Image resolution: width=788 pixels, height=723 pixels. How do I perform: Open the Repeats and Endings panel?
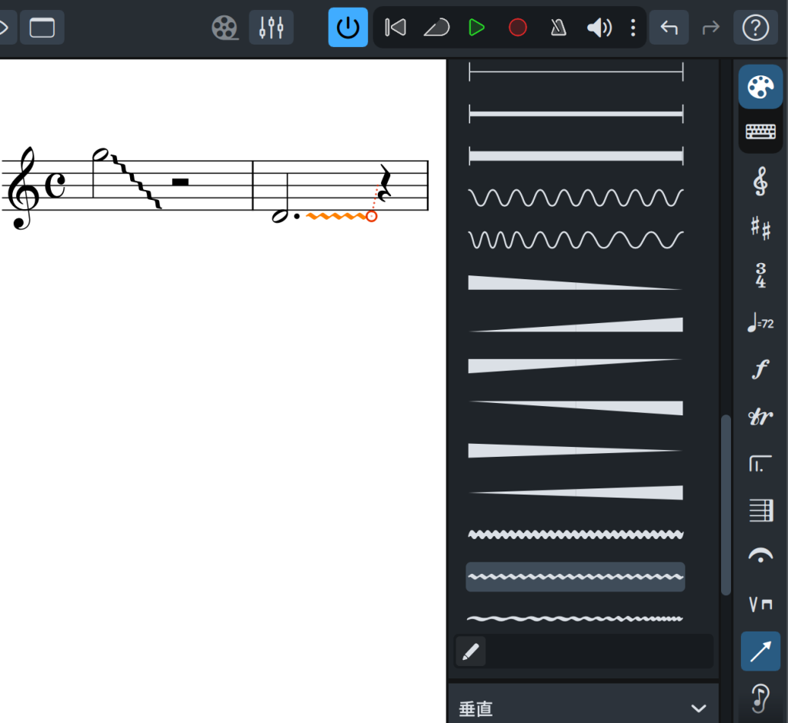click(x=760, y=464)
